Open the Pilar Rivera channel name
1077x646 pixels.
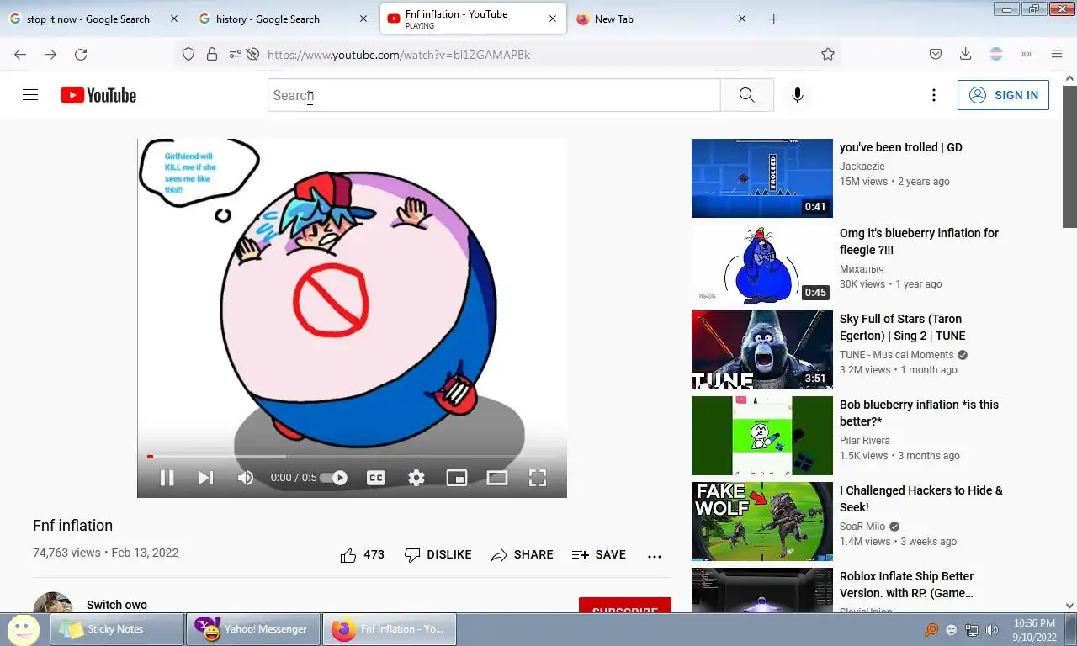[x=864, y=441]
